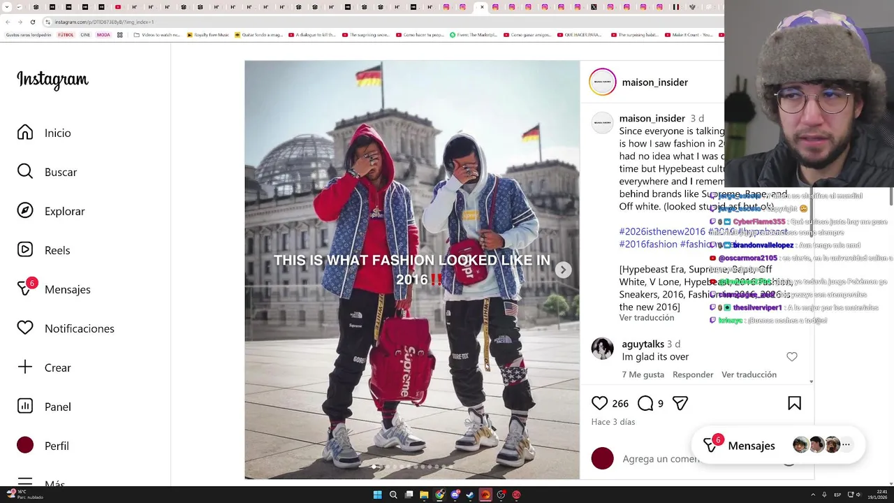Viewport: 894px width, 503px height.
Task: Show hidden system tray icons chevron
Action: pyautogui.click(x=812, y=495)
